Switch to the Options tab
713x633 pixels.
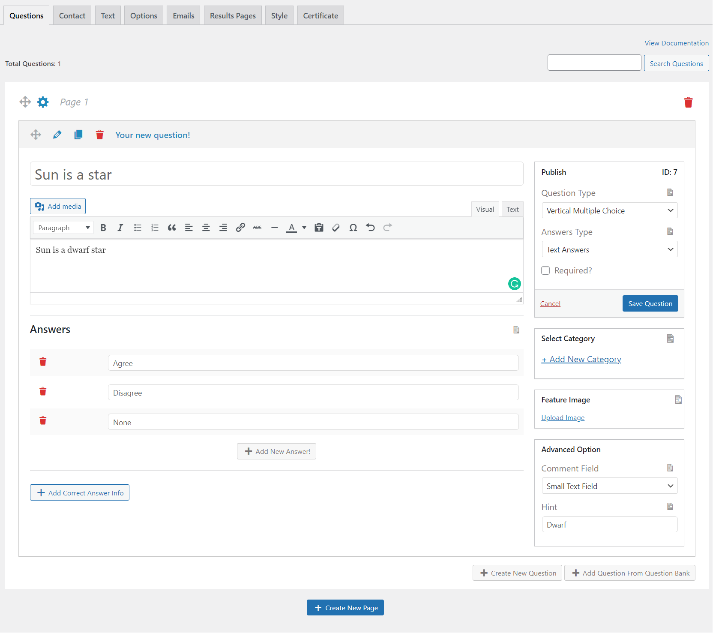144,15
